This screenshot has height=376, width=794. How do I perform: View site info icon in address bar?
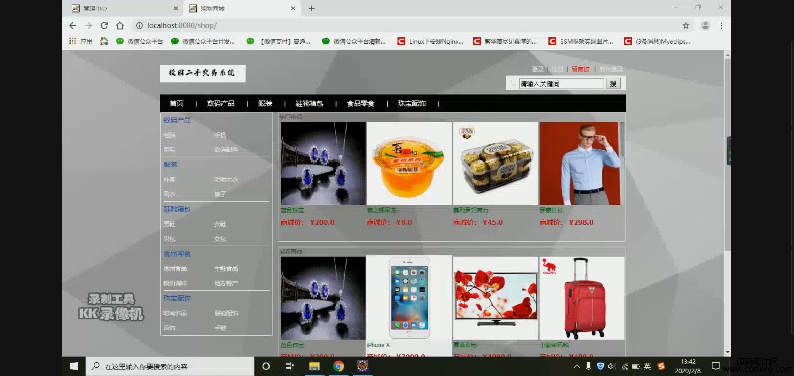[x=139, y=25]
